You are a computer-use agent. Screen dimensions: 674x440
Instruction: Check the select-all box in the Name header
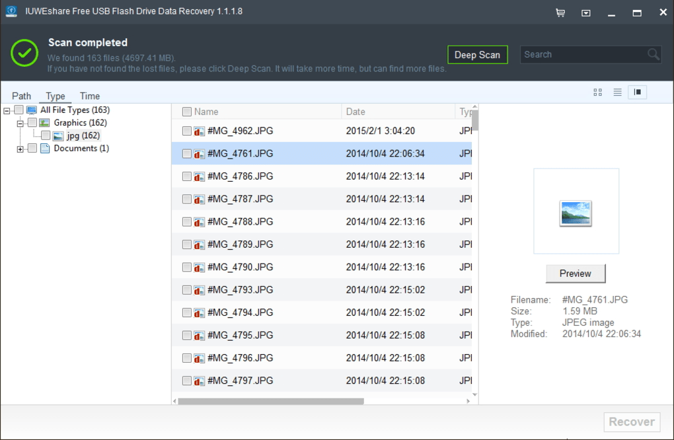[x=186, y=112]
